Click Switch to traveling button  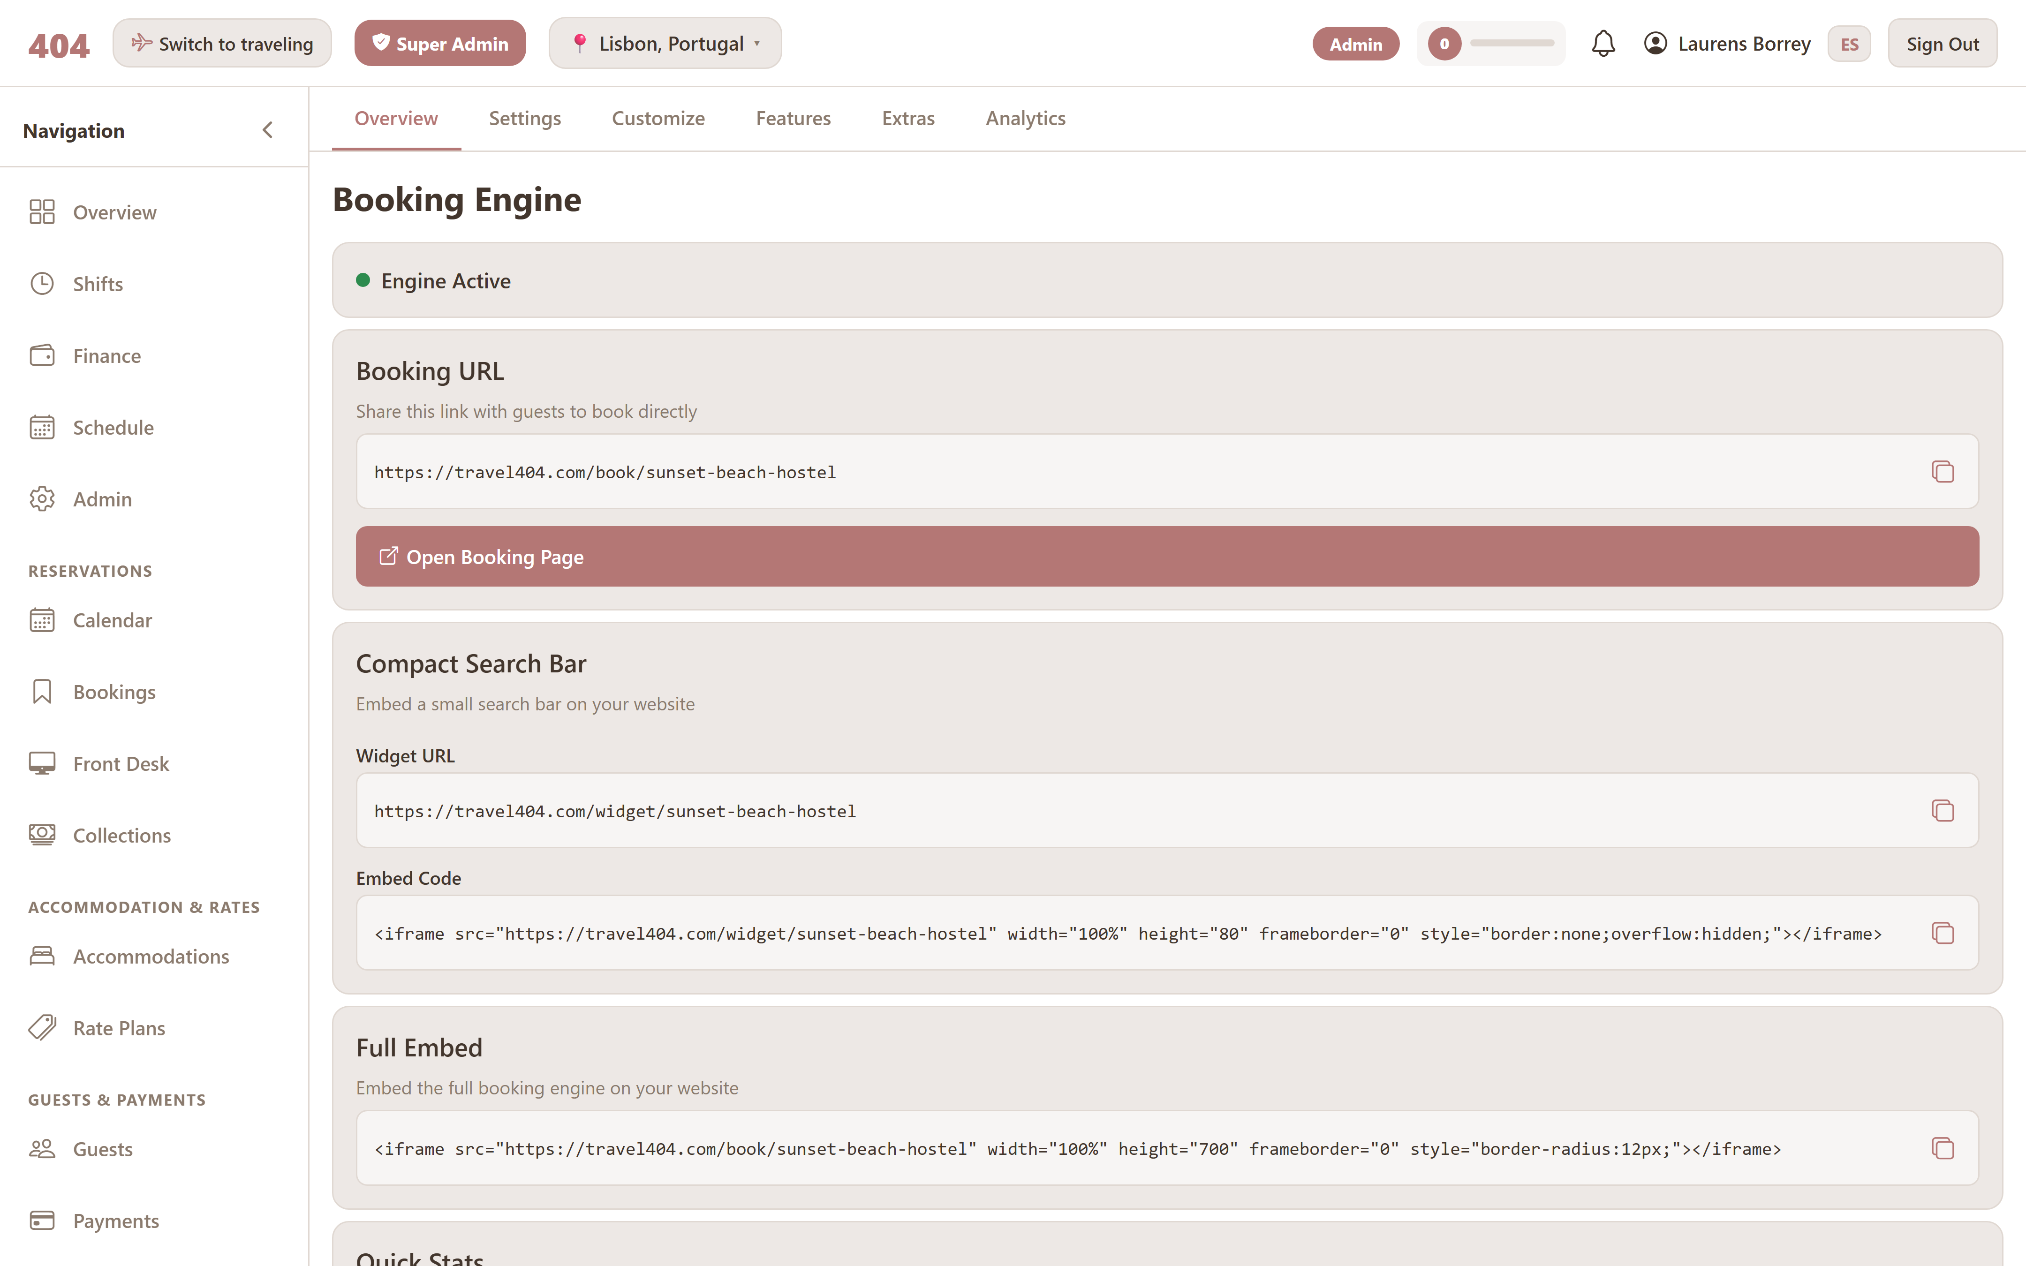(222, 43)
